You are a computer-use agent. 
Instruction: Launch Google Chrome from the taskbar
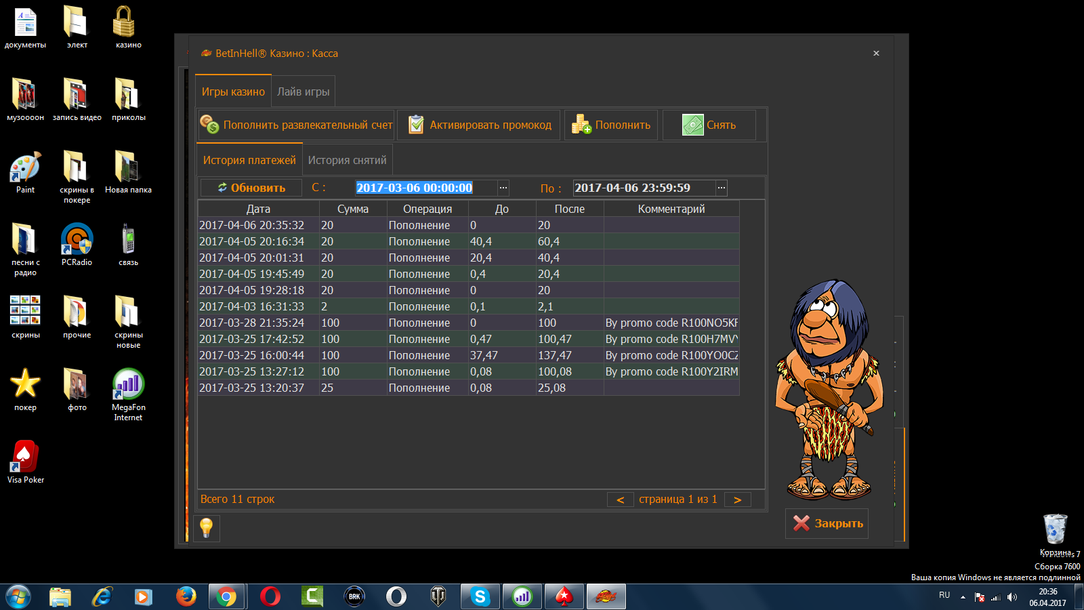click(227, 596)
